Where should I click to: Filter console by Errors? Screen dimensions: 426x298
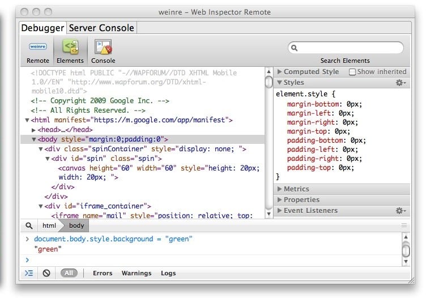[103, 273]
